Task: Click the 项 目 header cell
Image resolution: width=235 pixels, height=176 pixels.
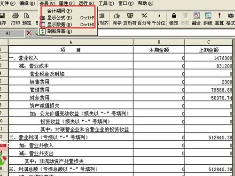Action: click(x=71, y=50)
